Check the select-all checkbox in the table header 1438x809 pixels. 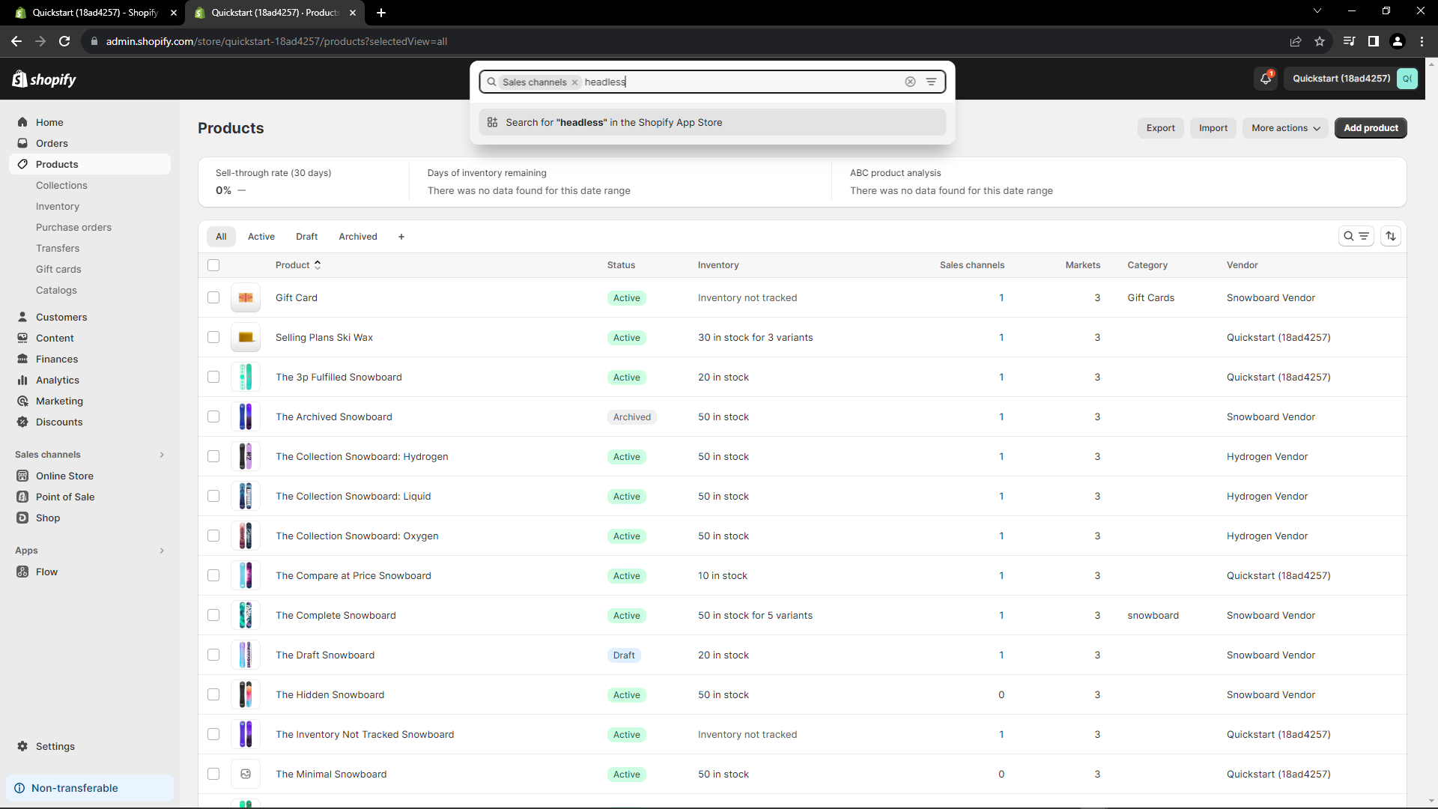[x=213, y=265]
